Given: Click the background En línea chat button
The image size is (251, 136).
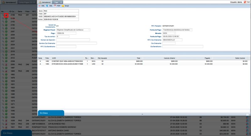Looking at the screenshot, I should (x=16, y=133).
